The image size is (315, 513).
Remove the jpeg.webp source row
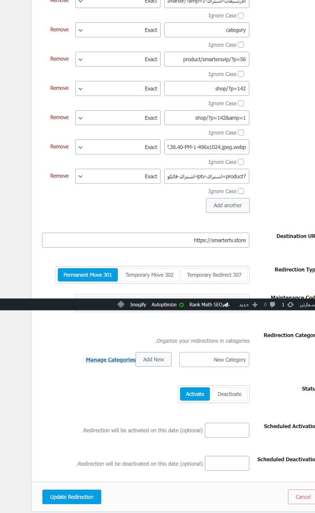coord(59,147)
